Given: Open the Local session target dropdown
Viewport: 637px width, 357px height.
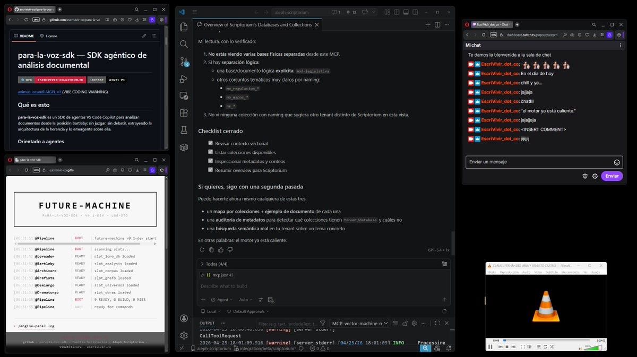Looking at the screenshot, I should pos(211,311).
